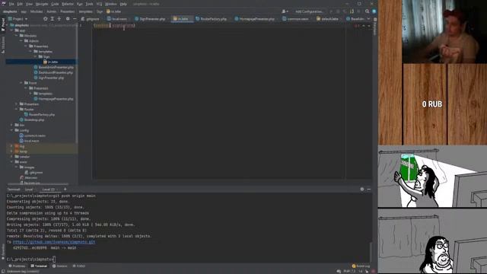Open the Code menu
The image size is (487, 274).
55,4
